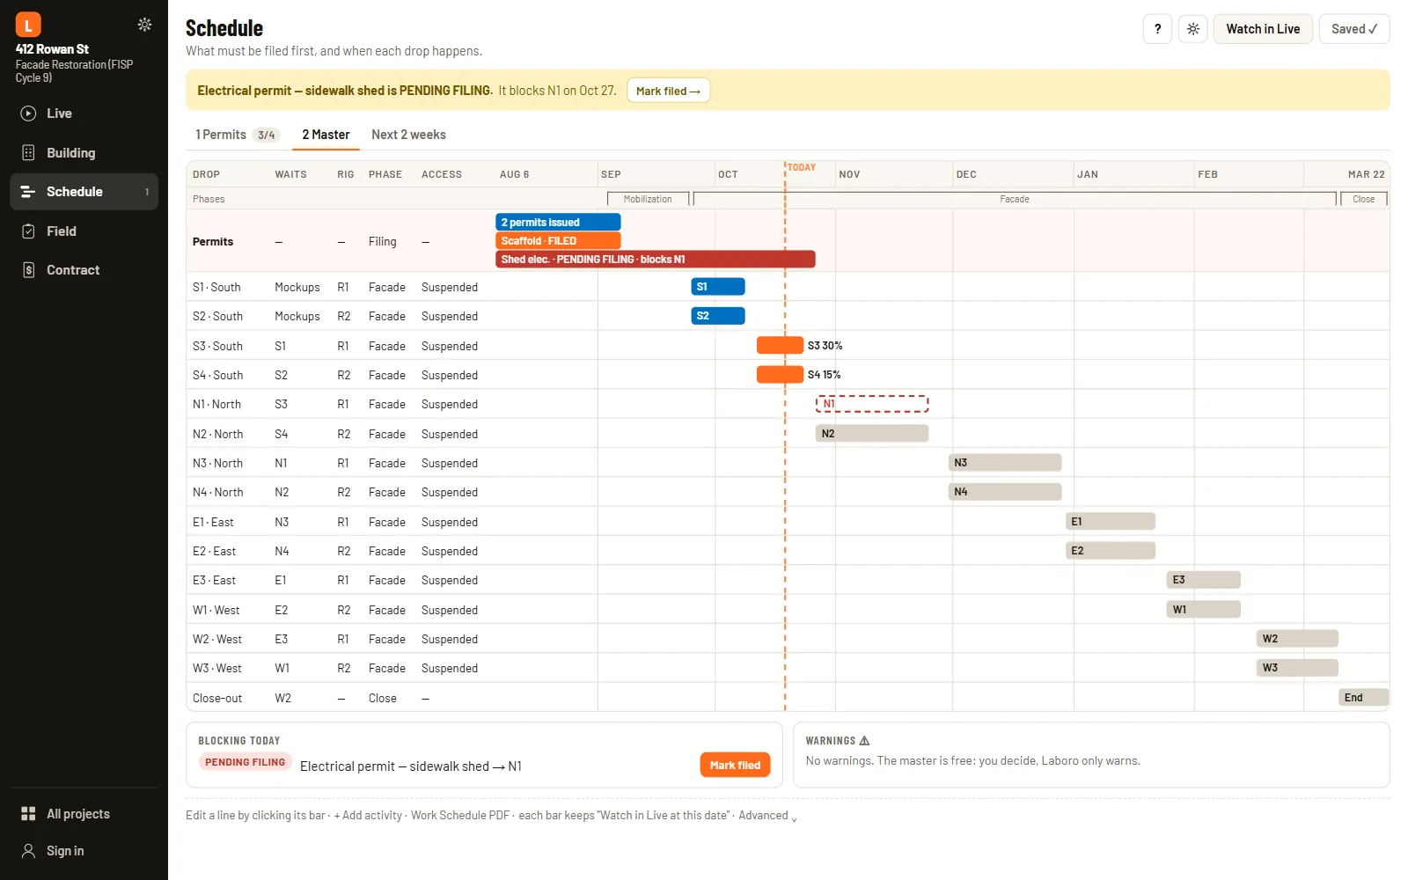The height and width of the screenshot is (880, 1408).
Task: Select the 2 Master tab
Action: pyautogui.click(x=326, y=135)
